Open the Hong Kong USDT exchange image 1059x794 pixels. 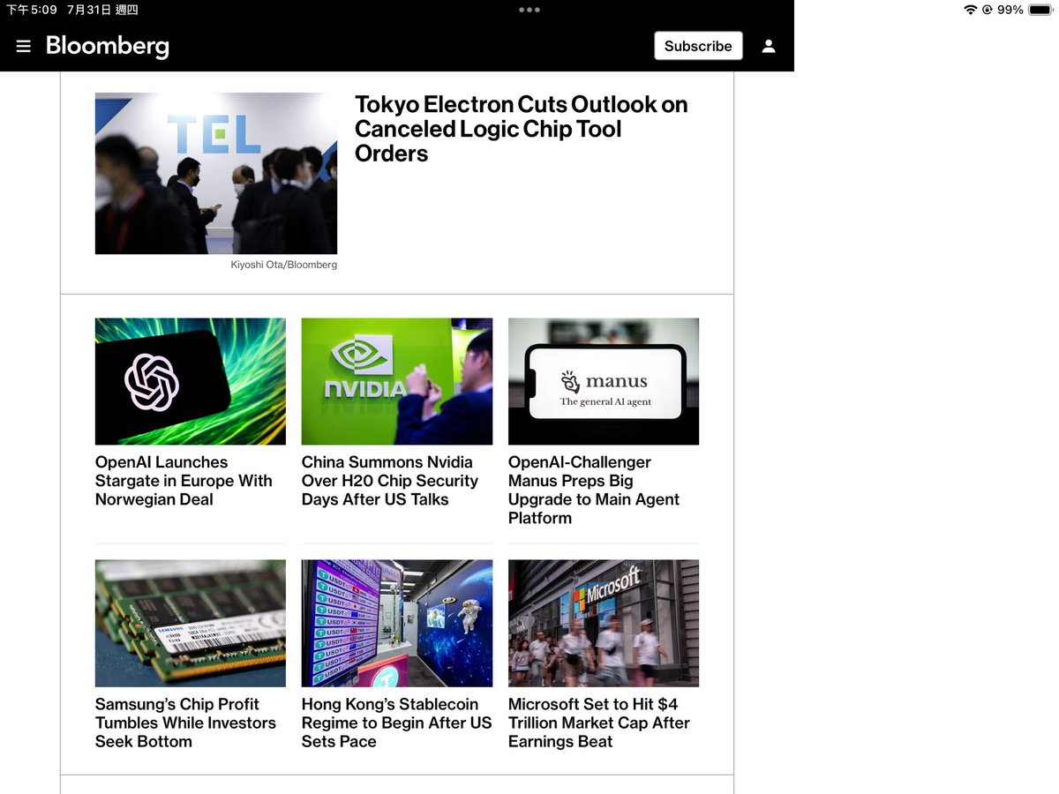(397, 624)
